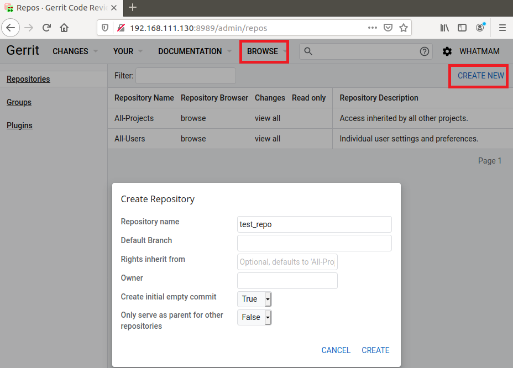Toggle the browser sidebar icon
The height and width of the screenshot is (368, 513).
click(462, 28)
